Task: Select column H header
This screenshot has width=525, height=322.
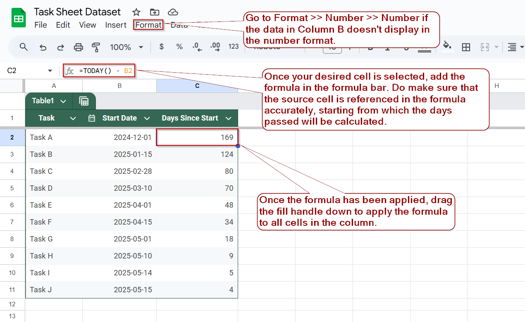Action: [496, 86]
